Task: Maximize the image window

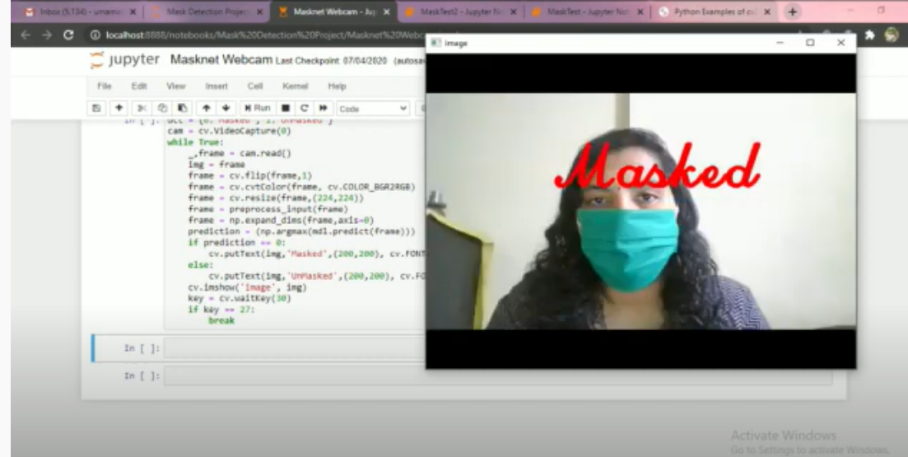Action: coord(810,43)
